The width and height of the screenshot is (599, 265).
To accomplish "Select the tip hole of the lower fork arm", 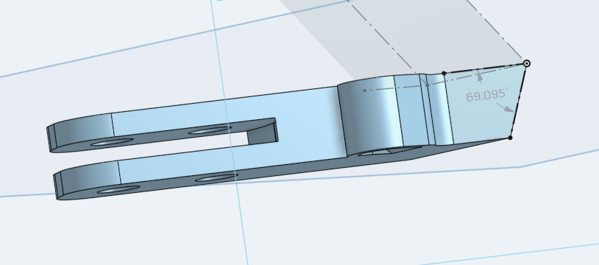I will click(x=118, y=189).
